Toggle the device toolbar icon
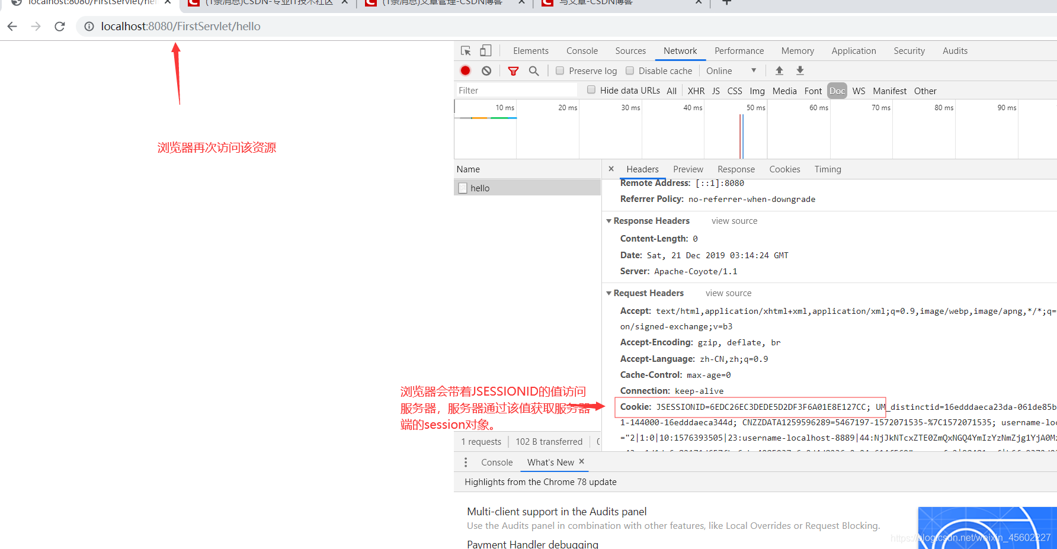This screenshot has width=1057, height=549. click(485, 51)
